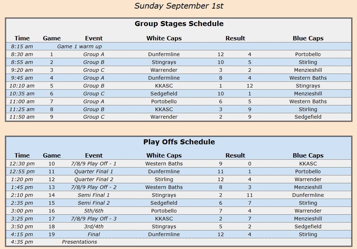
Task: Click the '3rd/4th' event cell
Action: pyautogui.click(x=94, y=226)
